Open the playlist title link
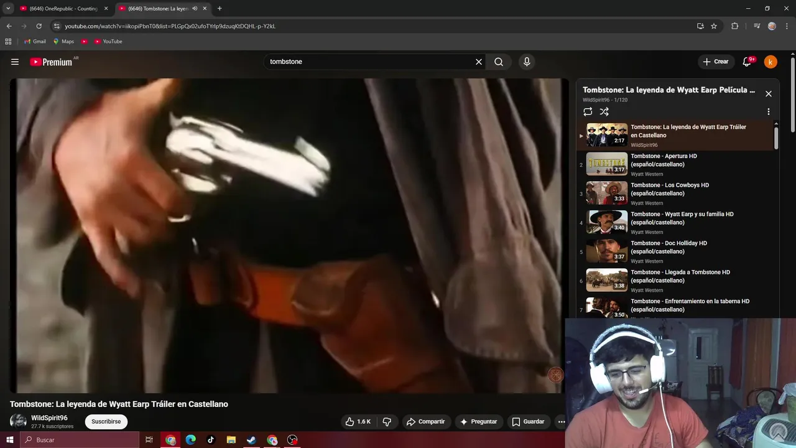 point(669,90)
